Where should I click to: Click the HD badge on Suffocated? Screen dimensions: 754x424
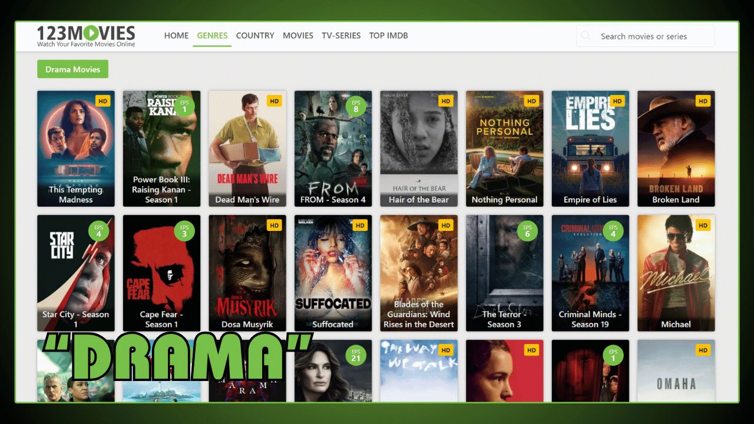point(360,226)
